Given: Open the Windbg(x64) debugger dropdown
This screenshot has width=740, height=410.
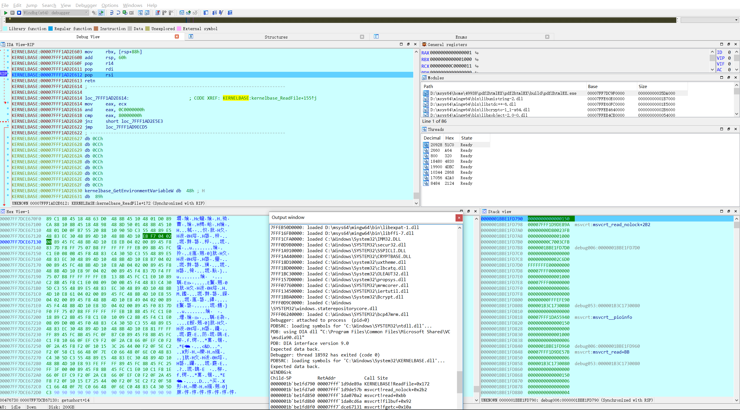Looking at the screenshot, I should (86, 13).
